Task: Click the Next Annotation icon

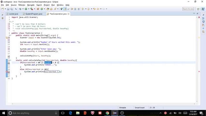Action: tap(83, 9)
